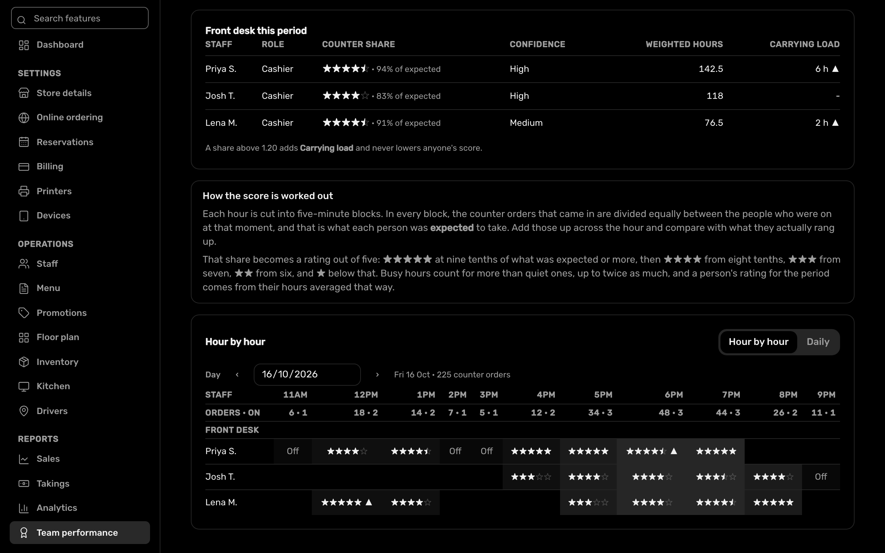Click the Takings cash icon
The image size is (885, 553).
point(24,484)
